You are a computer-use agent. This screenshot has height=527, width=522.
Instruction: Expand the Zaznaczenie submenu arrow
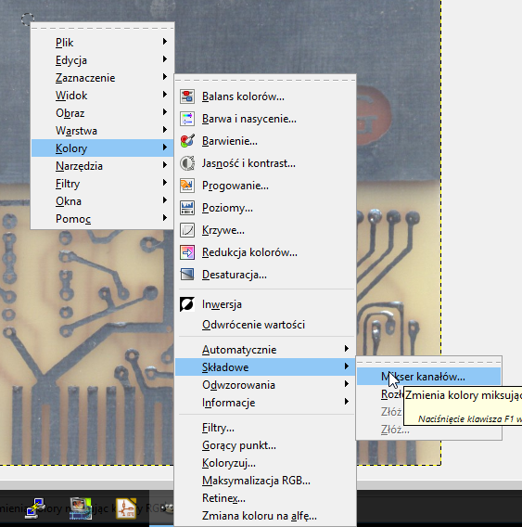pyautogui.click(x=165, y=77)
